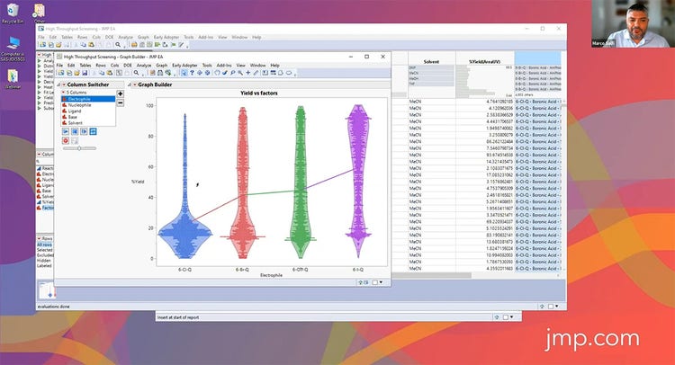
Task: Click the question mark help tool
Action: pyautogui.click(x=192, y=73)
